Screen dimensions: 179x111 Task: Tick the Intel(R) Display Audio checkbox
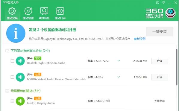(12, 101)
